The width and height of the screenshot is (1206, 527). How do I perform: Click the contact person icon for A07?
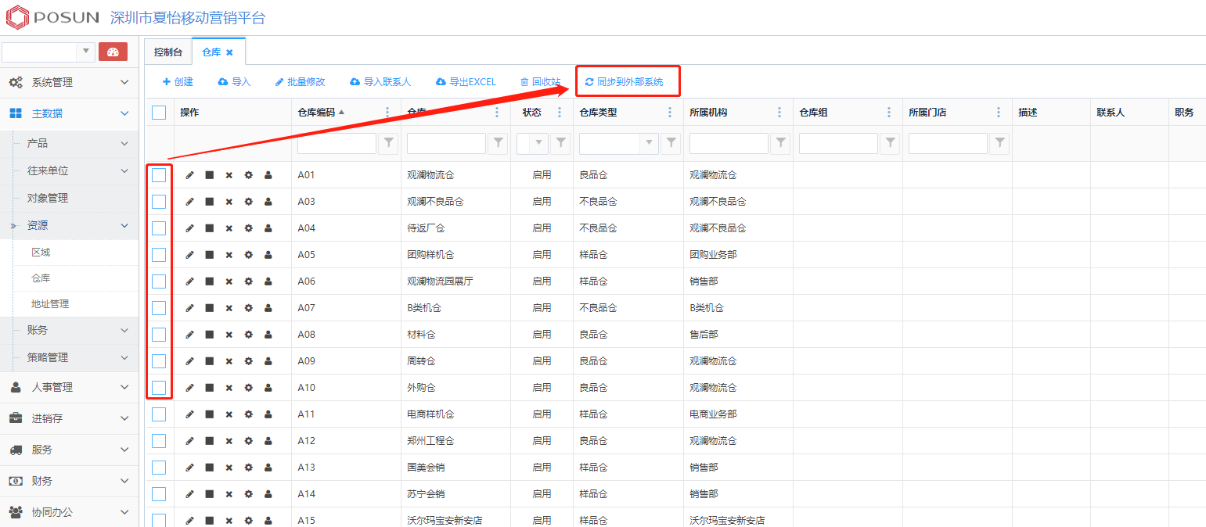(268, 308)
